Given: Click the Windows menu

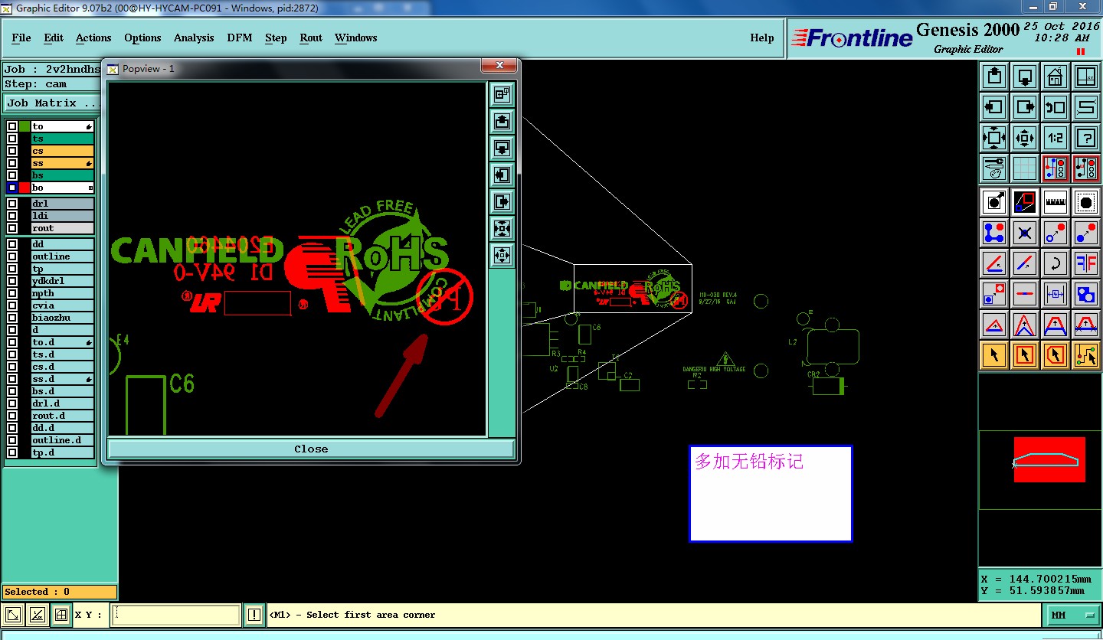Looking at the screenshot, I should (x=355, y=38).
